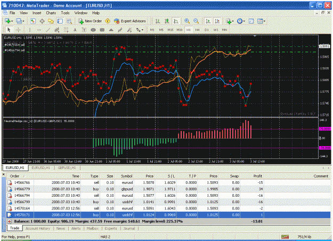333x241 pixels.
Task: Pick the draw text label tool
Action: coord(84,30)
